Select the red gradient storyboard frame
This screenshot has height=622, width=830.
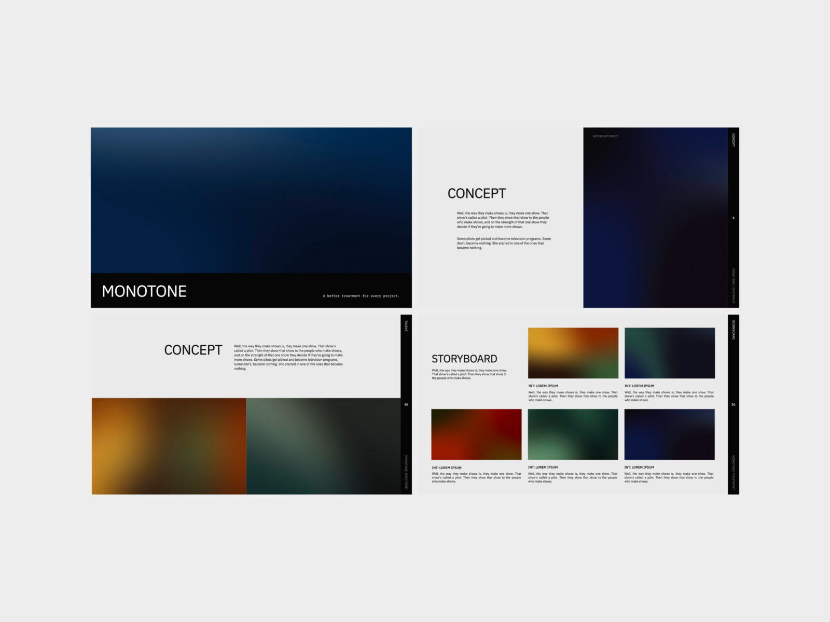pos(476,434)
